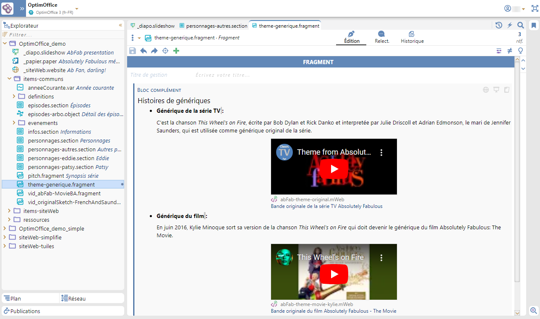This screenshot has height=319, width=540.
Task: Switch to Édition mode
Action: pos(352,37)
